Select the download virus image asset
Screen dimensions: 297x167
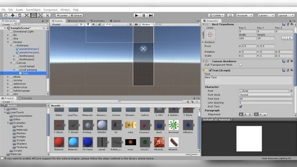[174, 125]
